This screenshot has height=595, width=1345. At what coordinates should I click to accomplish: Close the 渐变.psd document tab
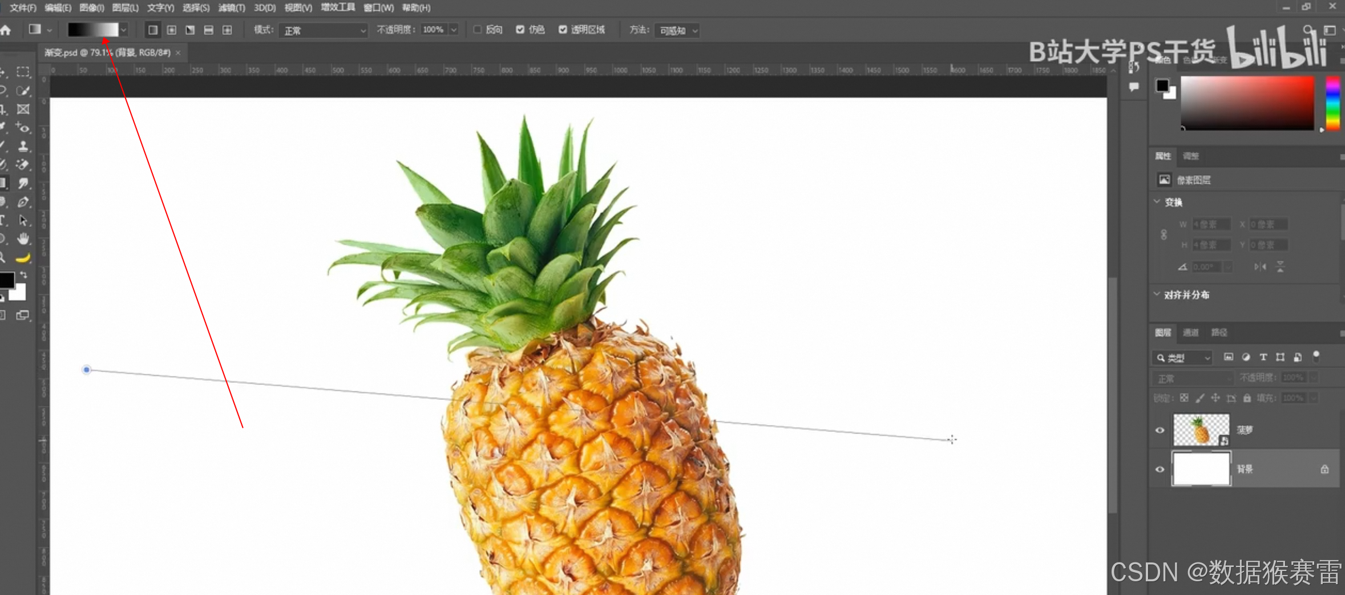(178, 52)
